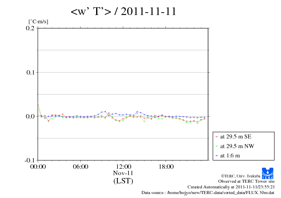This screenshot has height=198, width=281.
Task: Click the chart title '<w' T'> / 2011-11-11'
Action: 123,11
